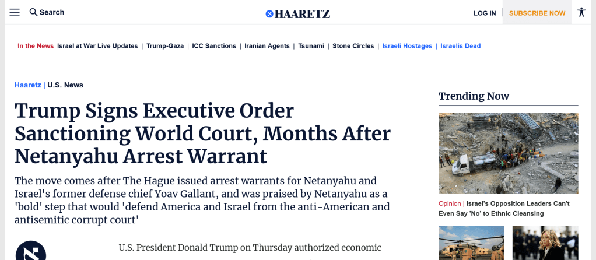This screenshot has height=260, width=596.
Task: Open trending rubble truck photo thumbnail
Action: pos(508,153)
